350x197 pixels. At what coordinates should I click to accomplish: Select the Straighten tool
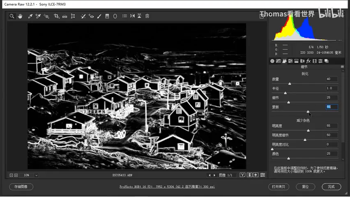[65, 16]
